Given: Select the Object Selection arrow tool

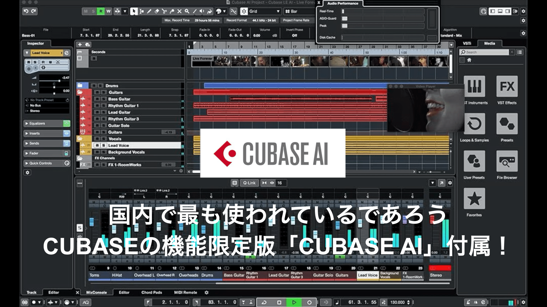Looking at the screenshot, I should [134, 11].
